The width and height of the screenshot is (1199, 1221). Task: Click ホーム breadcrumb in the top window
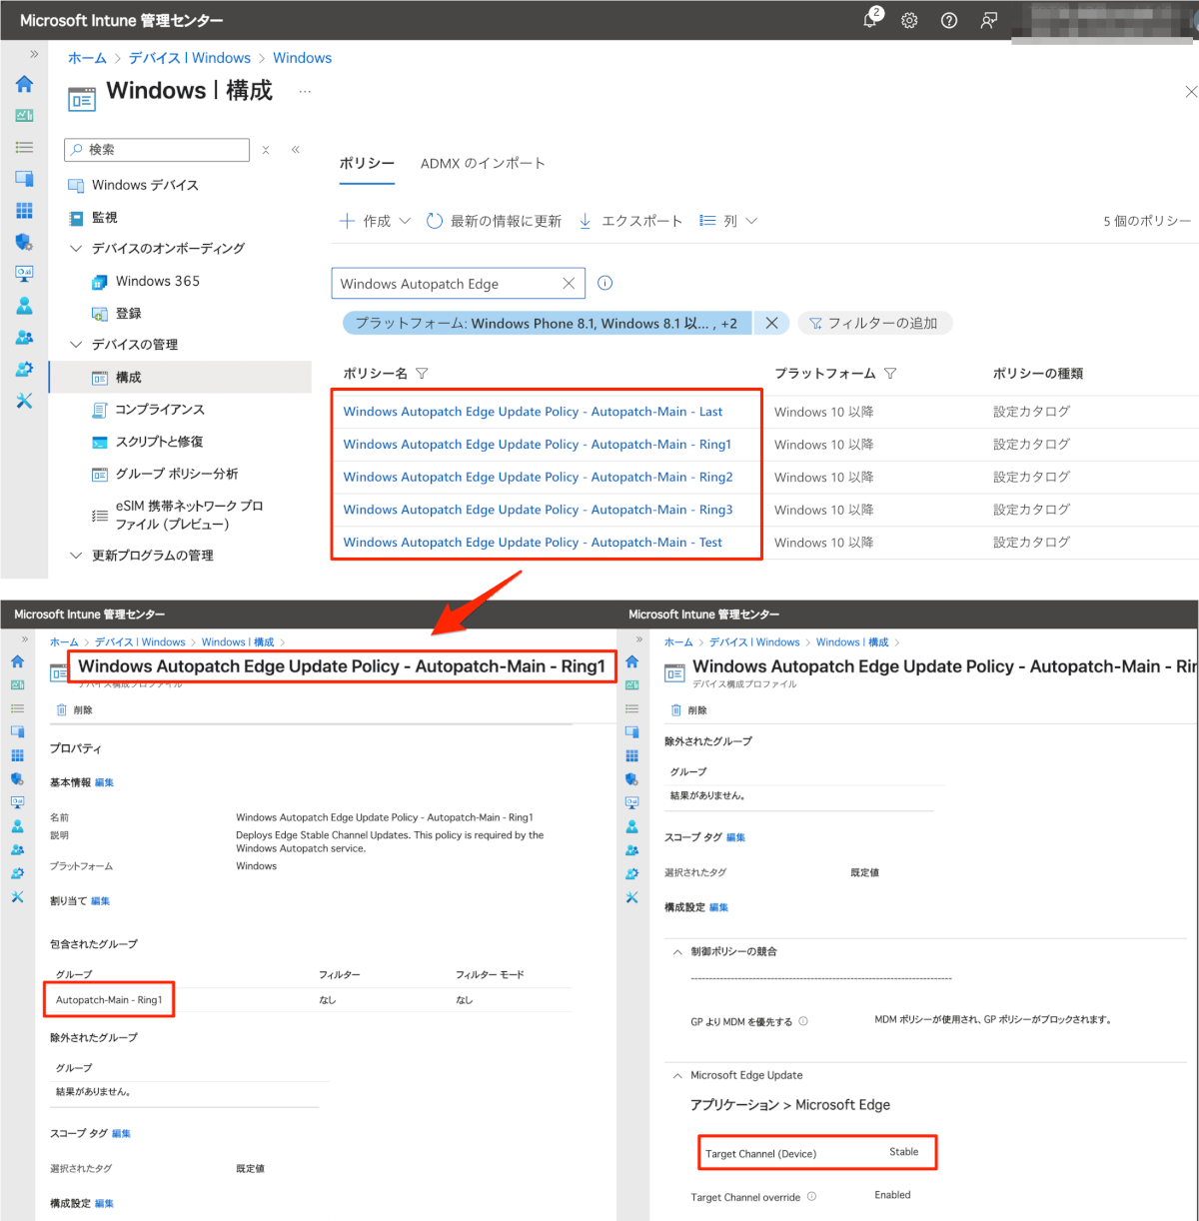click(x=87, y=58)
